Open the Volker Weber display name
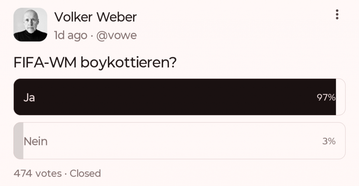This screenshot has width=359, height=186. pos(95,16)
